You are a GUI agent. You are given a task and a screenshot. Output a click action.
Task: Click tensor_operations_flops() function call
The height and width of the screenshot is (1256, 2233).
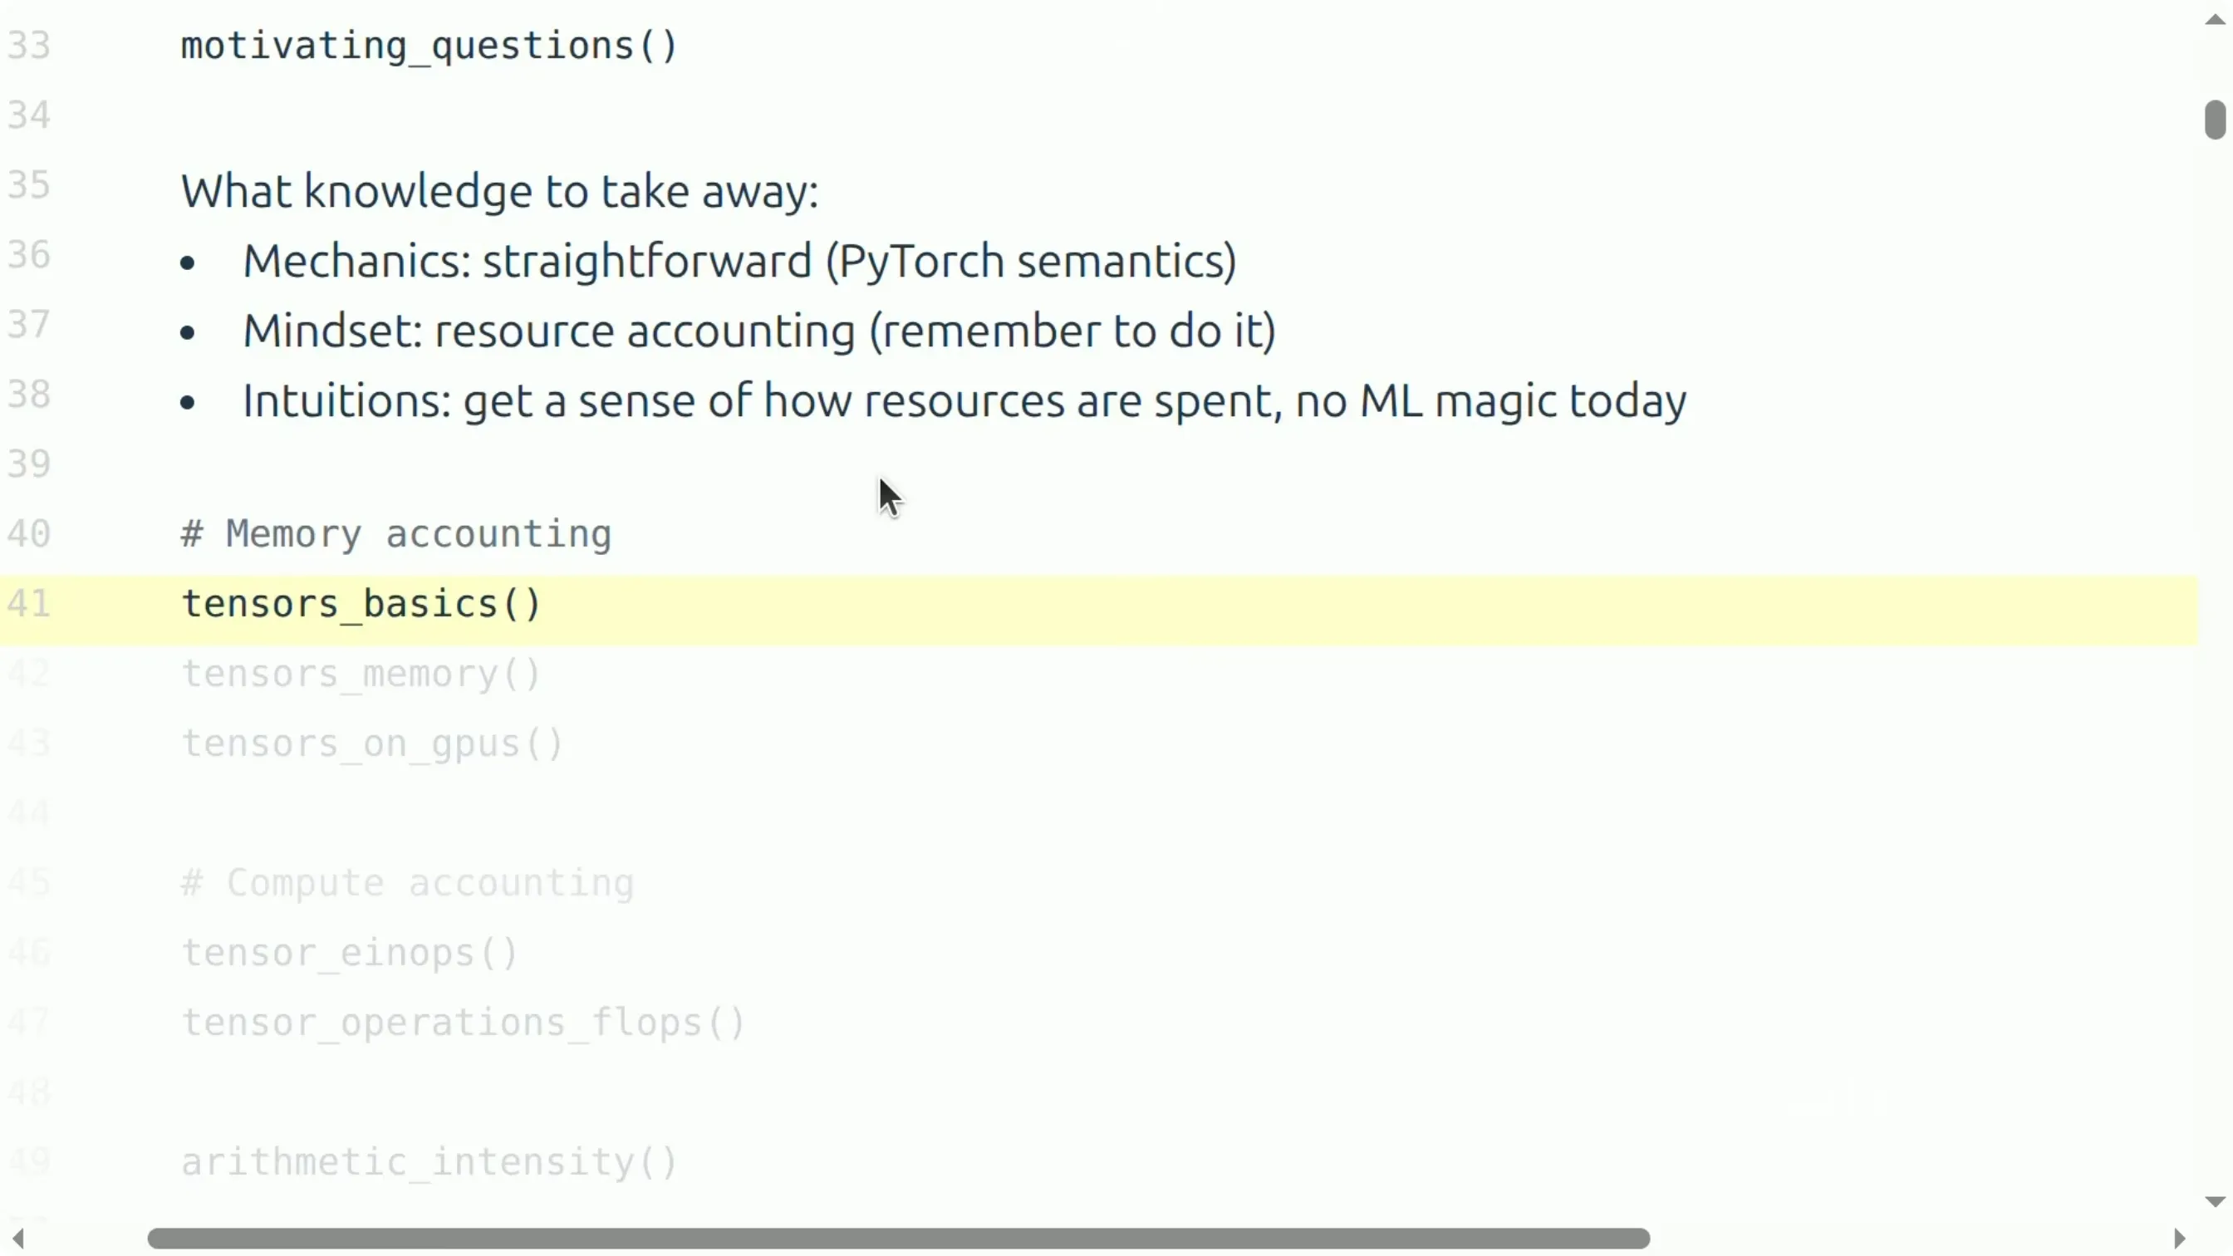(x=463, y=1023)
